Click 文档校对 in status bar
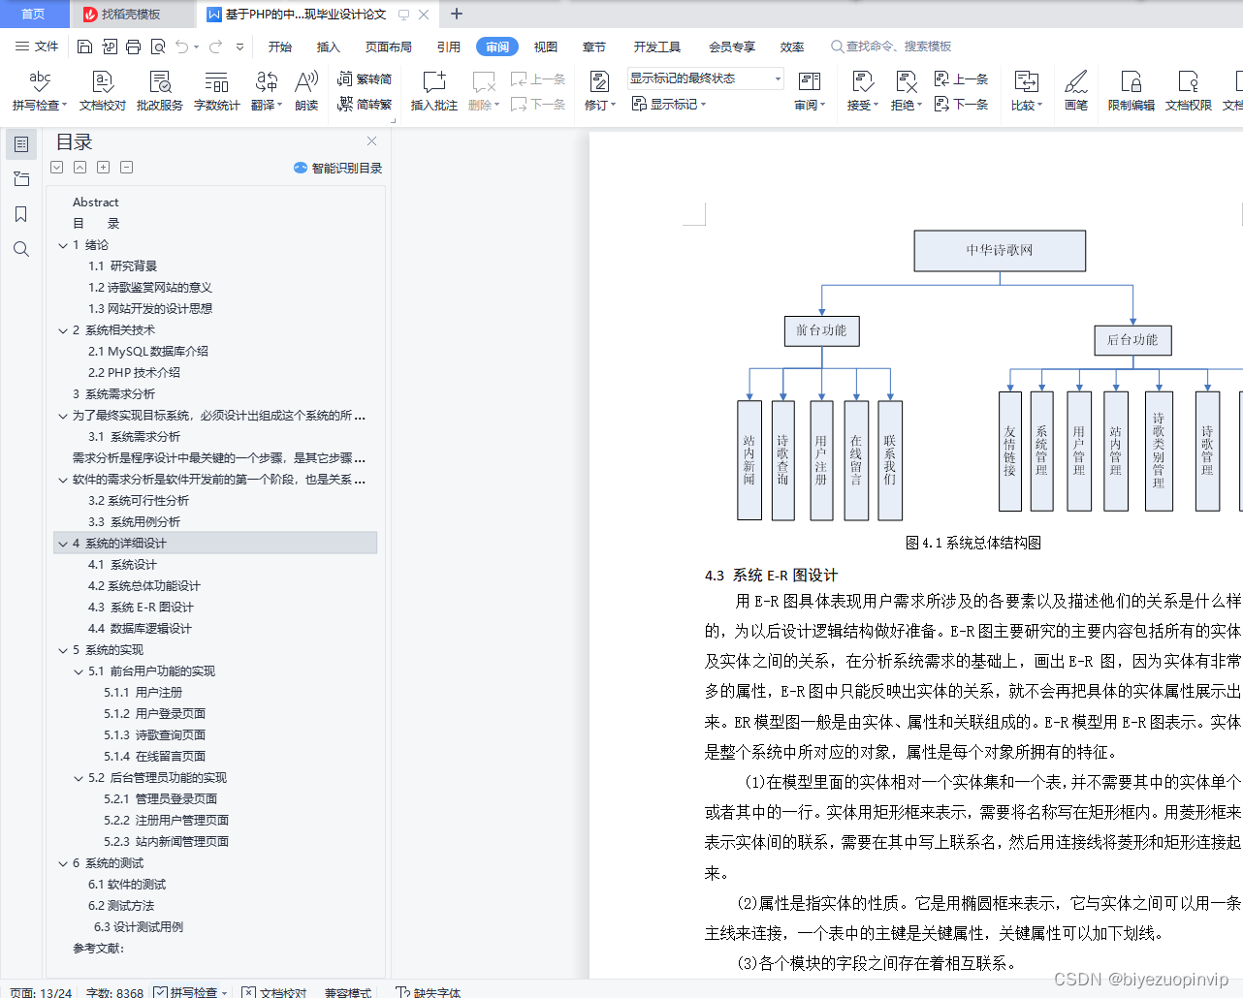The height and width of the screenshot is (998, 1243). pyautogui.click(x=274, y=991)
